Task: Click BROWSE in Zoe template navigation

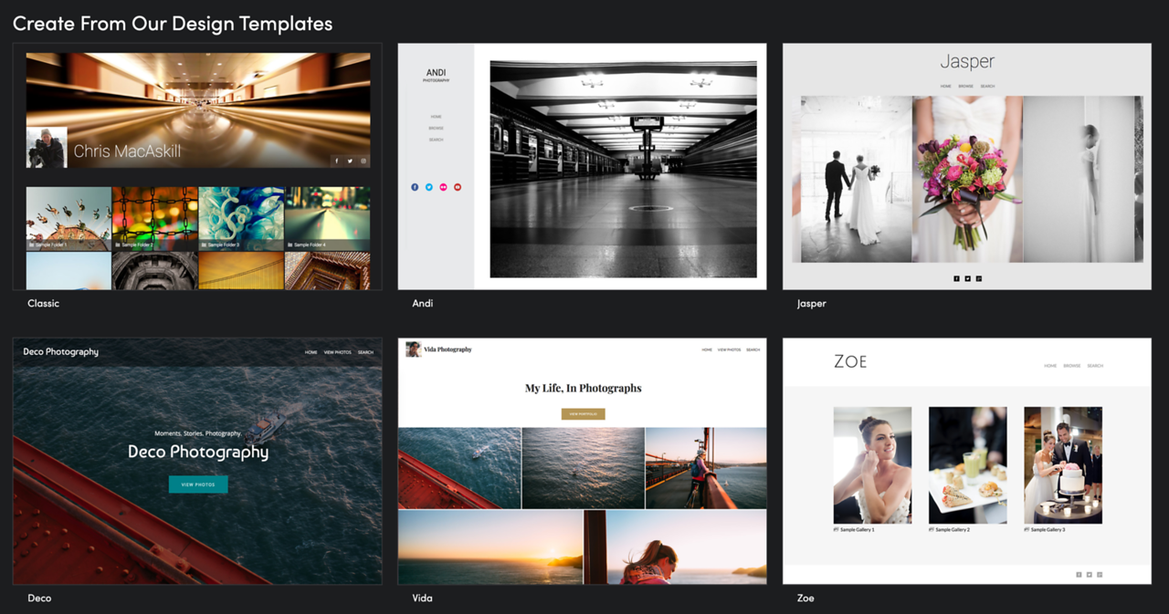Action: [1072, 366]
